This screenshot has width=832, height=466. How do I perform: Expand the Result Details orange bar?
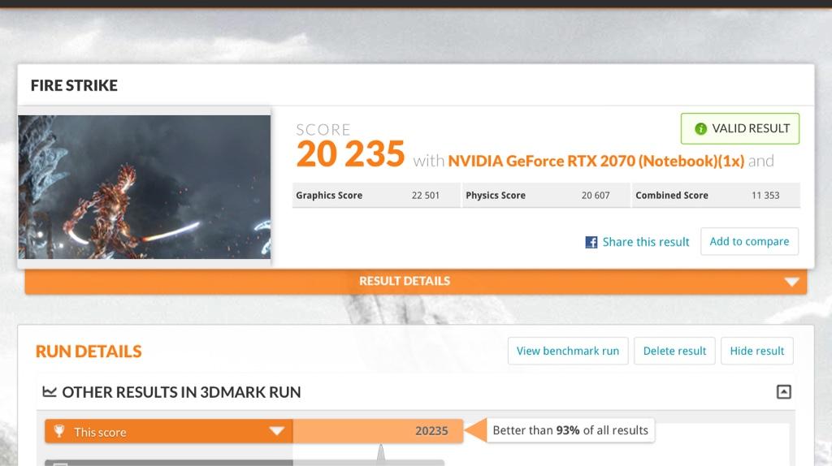(x=416, y=281)
